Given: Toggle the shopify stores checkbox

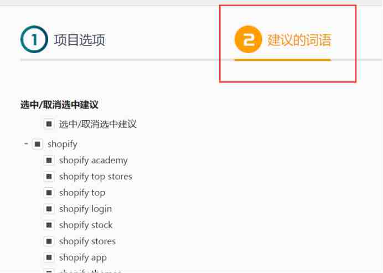Looking at the screenshot, I should coord(49,241).
